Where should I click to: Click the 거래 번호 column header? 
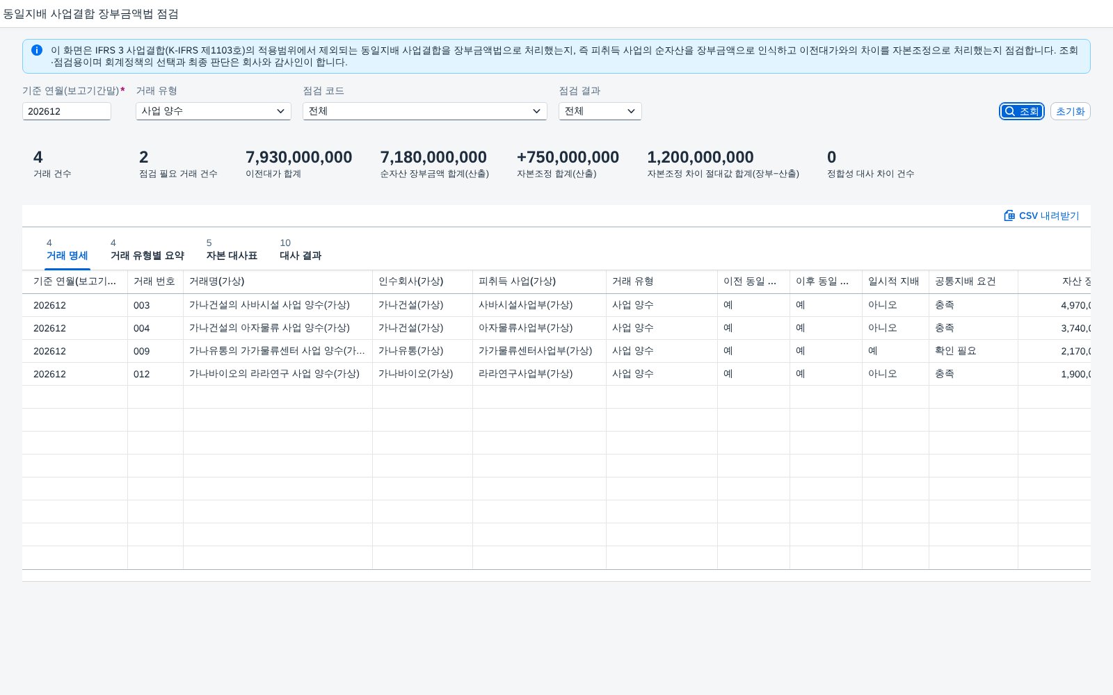pyautogui.click(x=156, y=281)
